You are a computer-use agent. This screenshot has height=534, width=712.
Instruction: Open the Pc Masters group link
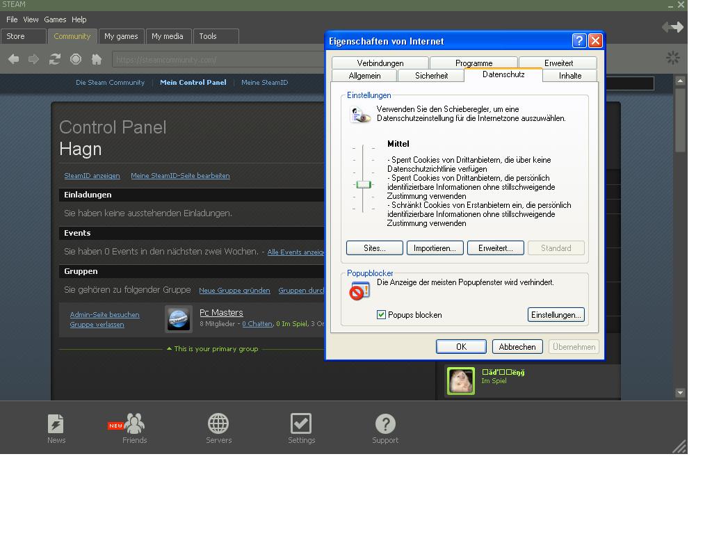pos(221,313)
